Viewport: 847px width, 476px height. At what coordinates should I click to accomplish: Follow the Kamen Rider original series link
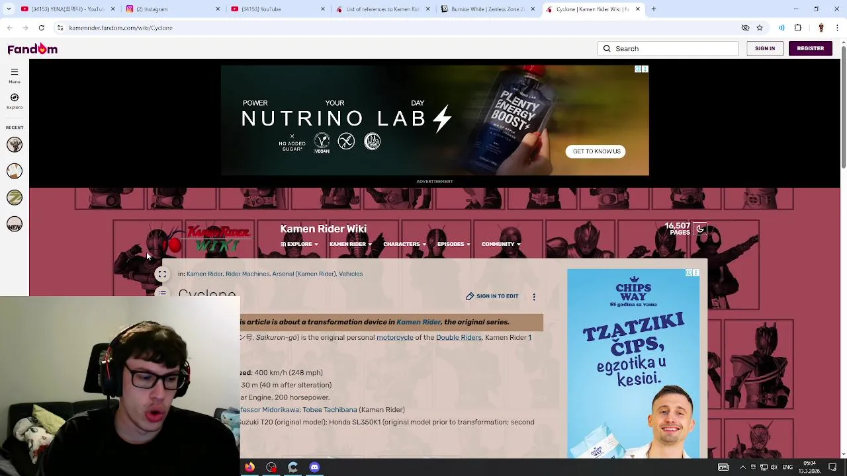pyautogui.click(x=418, y=322)
